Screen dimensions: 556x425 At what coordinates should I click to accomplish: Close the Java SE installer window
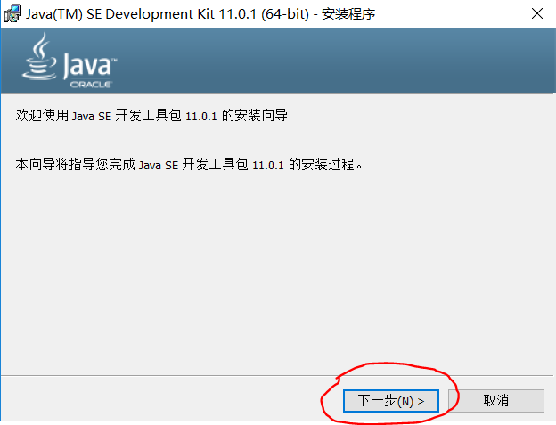pyautogui.click(x=537, y=14)
